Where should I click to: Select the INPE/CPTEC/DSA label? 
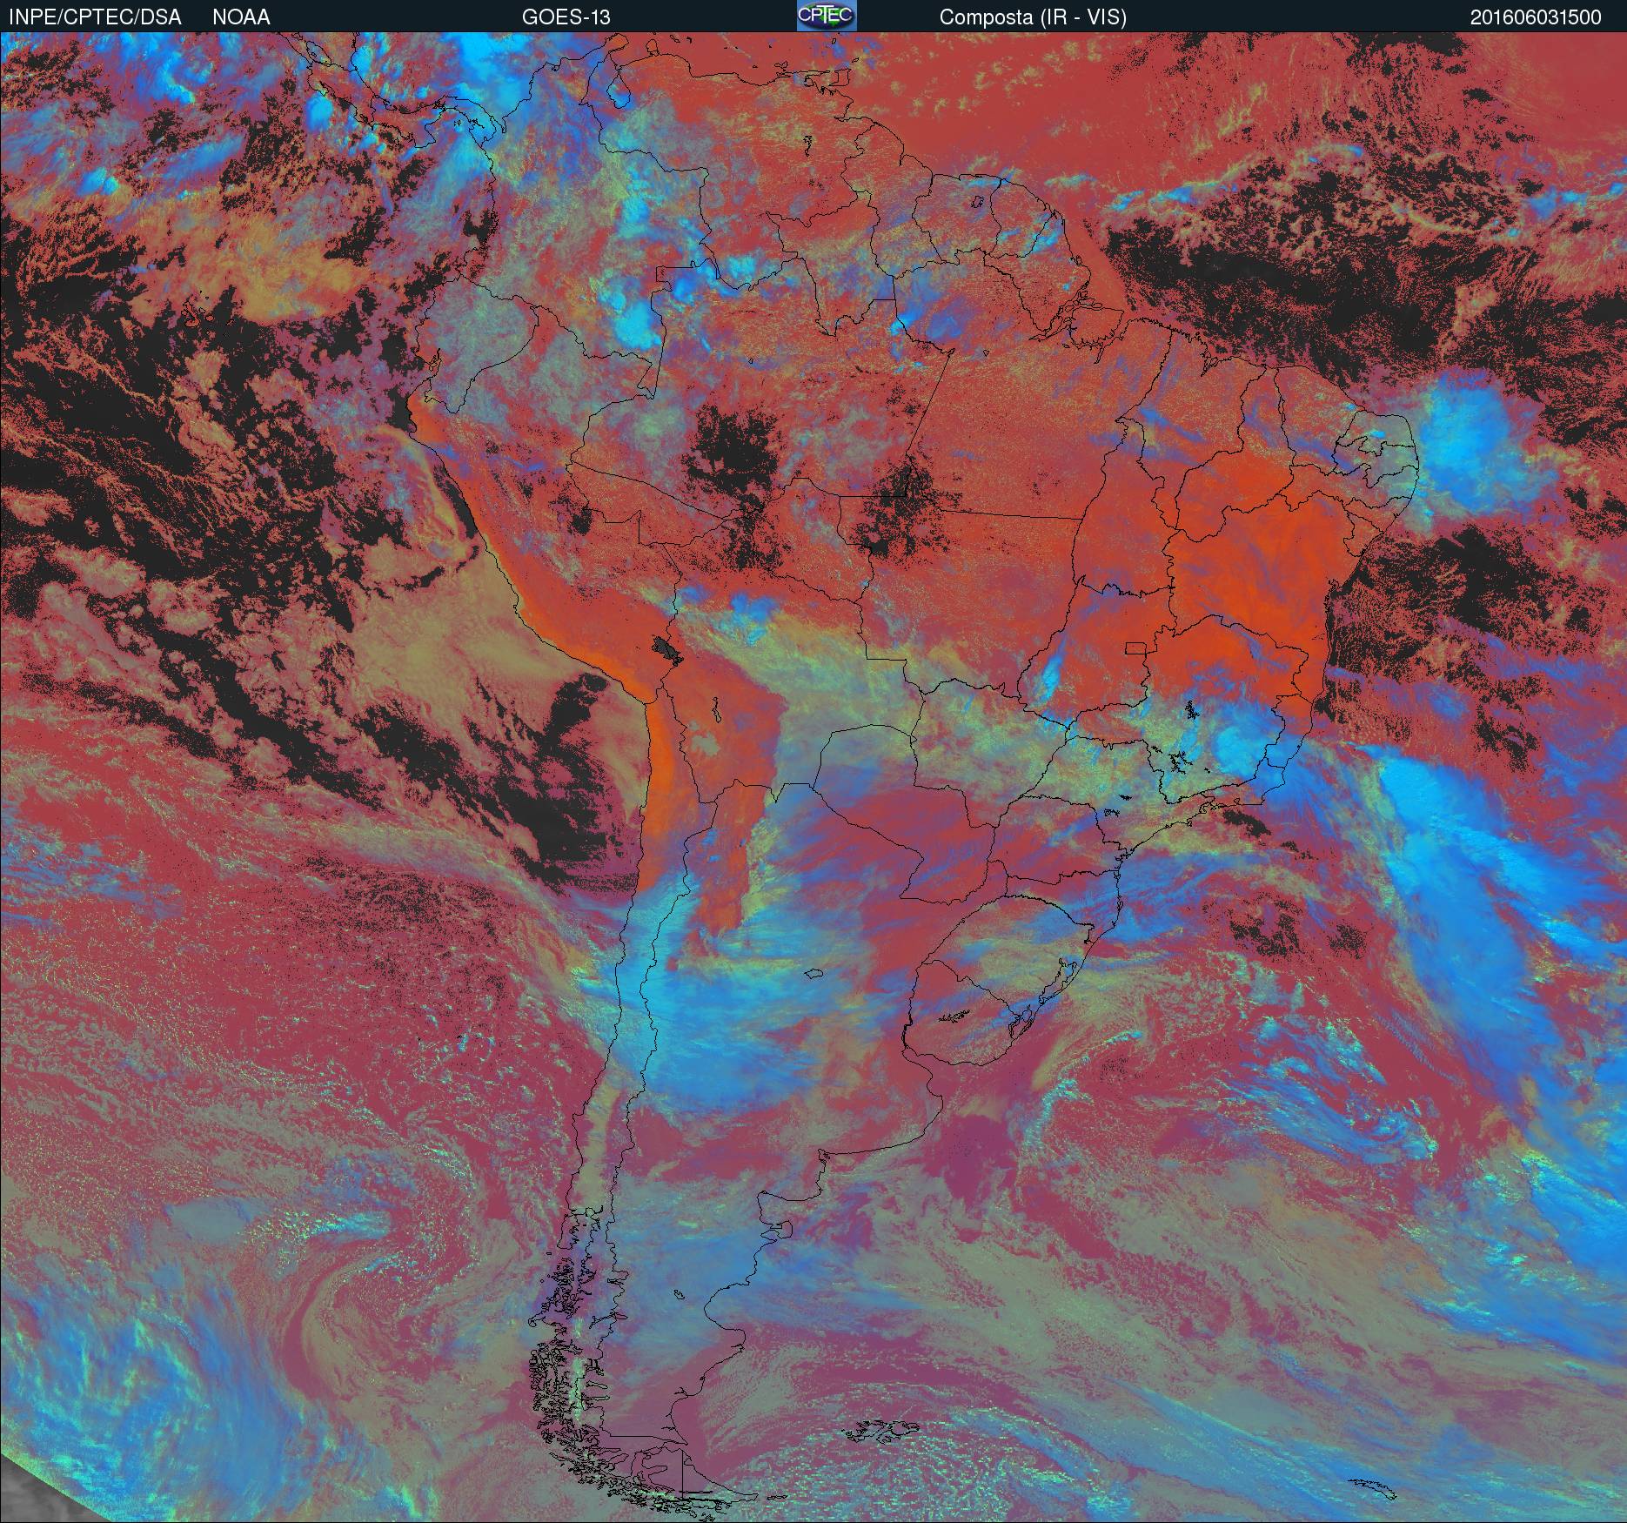click(x=95, y=17)
